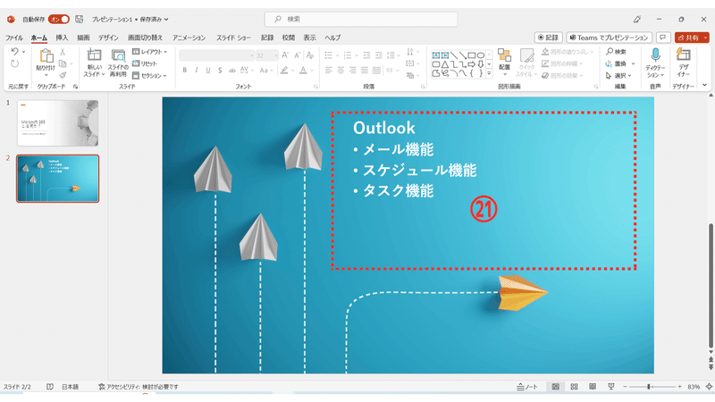Toggle text Shadow (S) formatting
The height and width of the screenshot is (402, 715).
(x=220, y=71)
